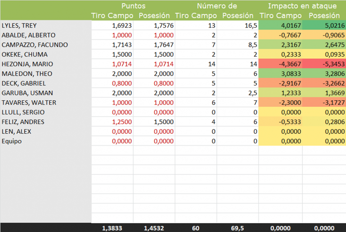Screen dimensions: 346x232
Task: Select the Puntos header group
Action: (134, 6)
